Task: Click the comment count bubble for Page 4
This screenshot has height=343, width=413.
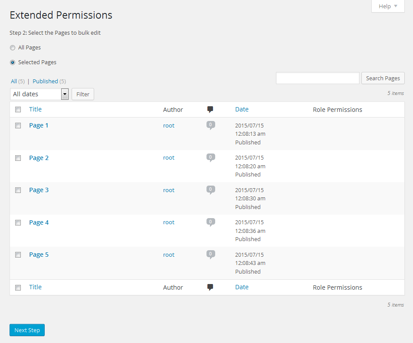Action: coord(210,222)
